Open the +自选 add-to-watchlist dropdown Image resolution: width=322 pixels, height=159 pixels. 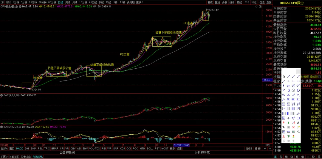tap(261, 2)
